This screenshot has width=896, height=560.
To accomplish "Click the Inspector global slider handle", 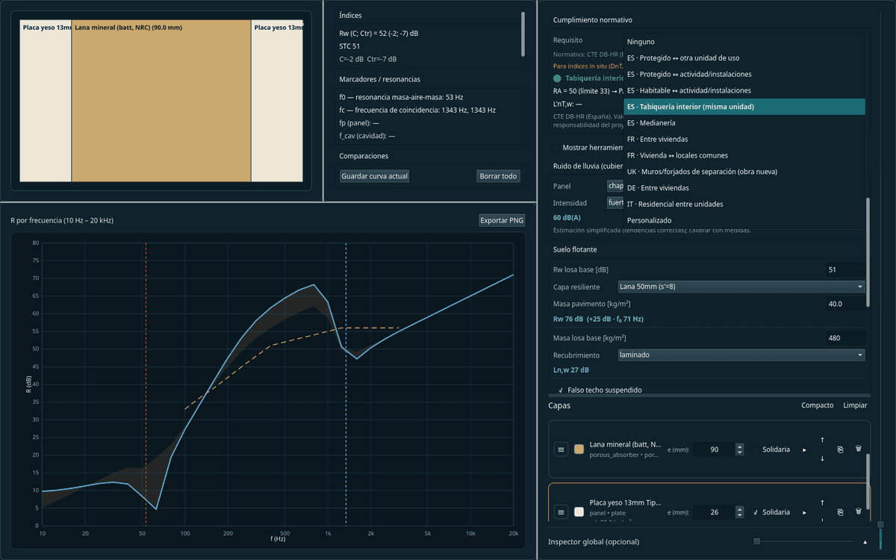I will 757,541.
